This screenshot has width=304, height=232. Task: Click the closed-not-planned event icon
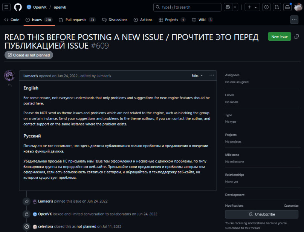coord(27,227)
